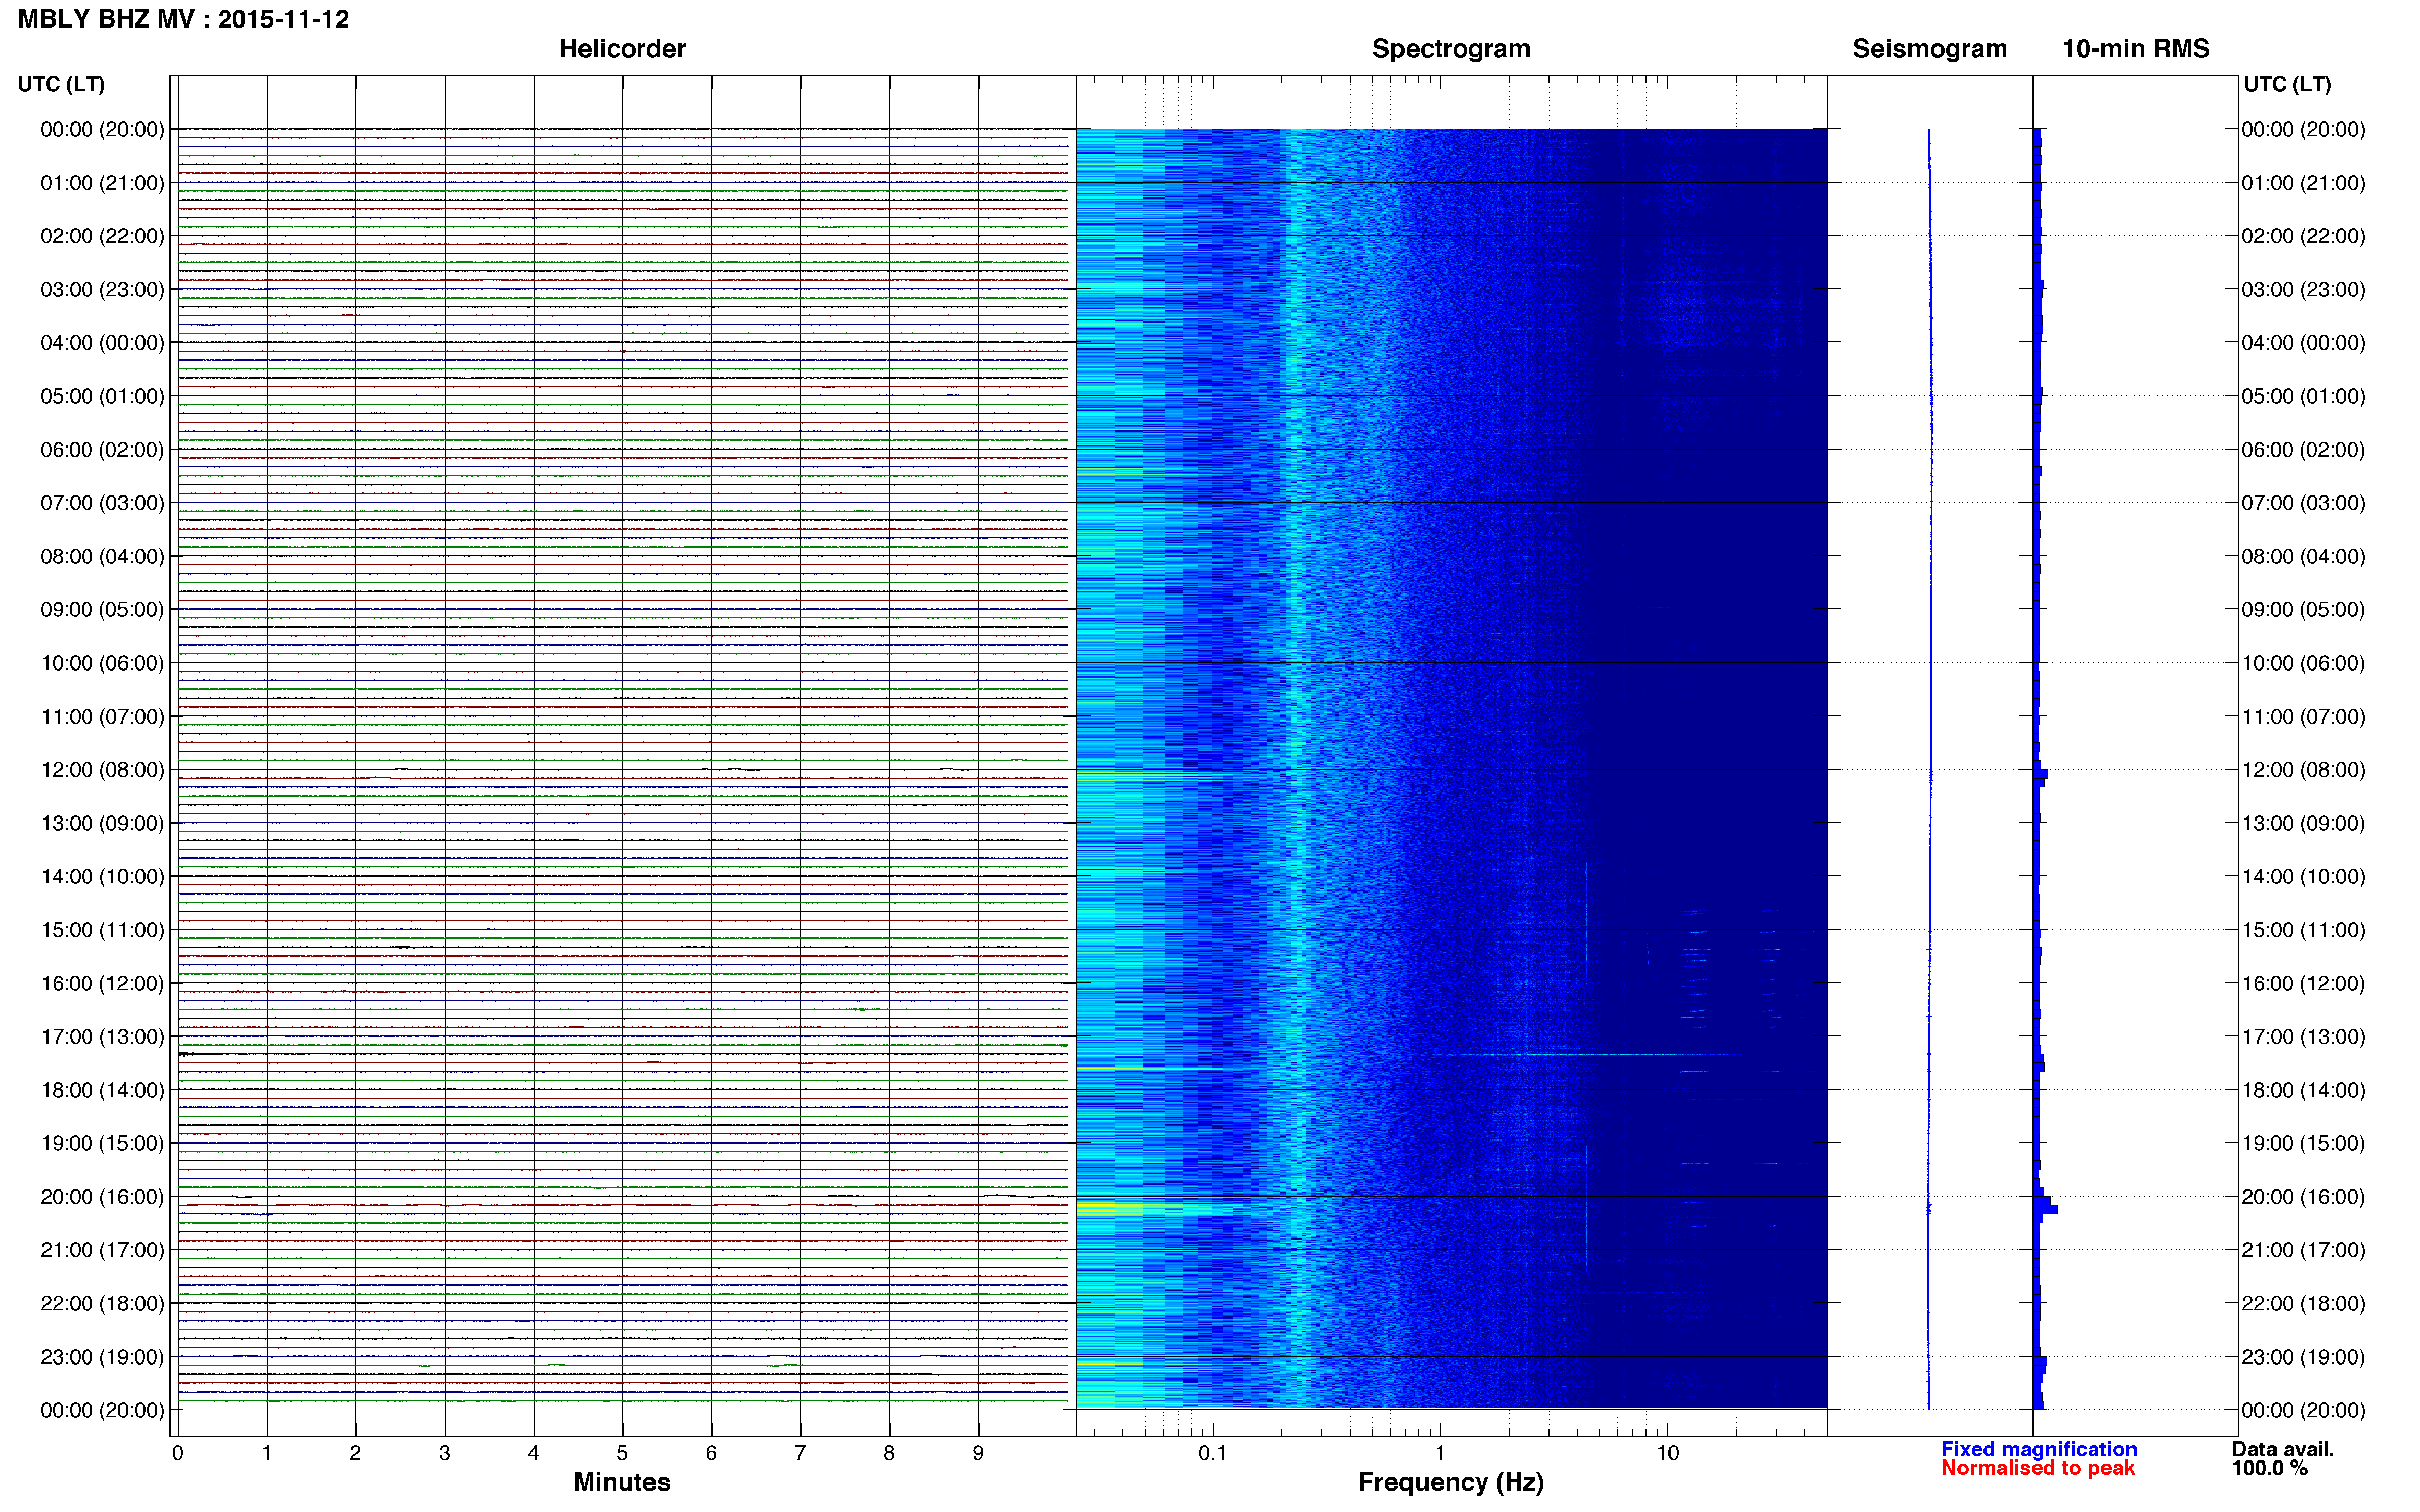Click the RMS bar spike at 12:00 UTC
2420x1512 pixels.
pyautogui.click(x=2041, y=774)
